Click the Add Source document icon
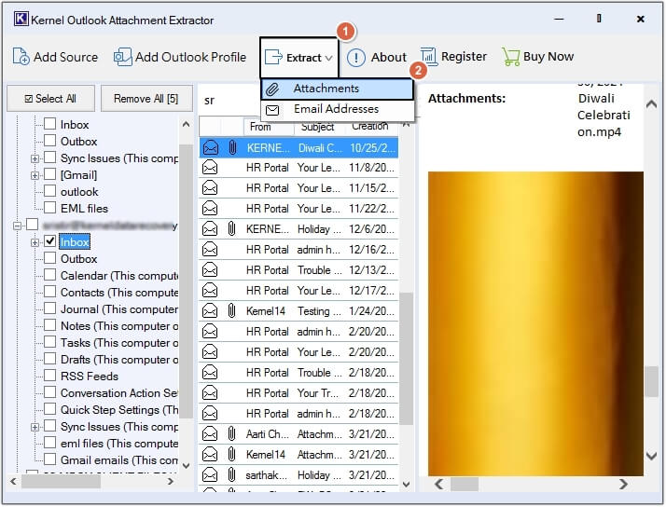Image resolution: width=666 pixels, height=507 pixels. point(21,57)
